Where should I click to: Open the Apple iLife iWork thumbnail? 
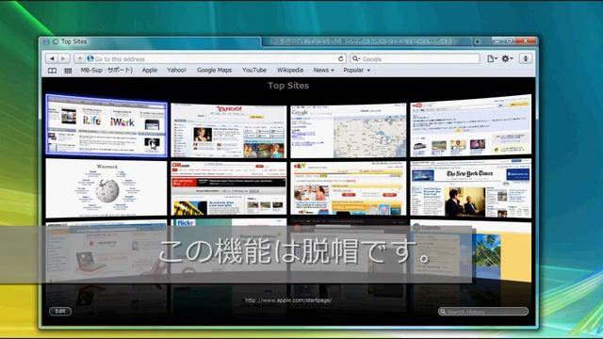click(x=106, y=125)
